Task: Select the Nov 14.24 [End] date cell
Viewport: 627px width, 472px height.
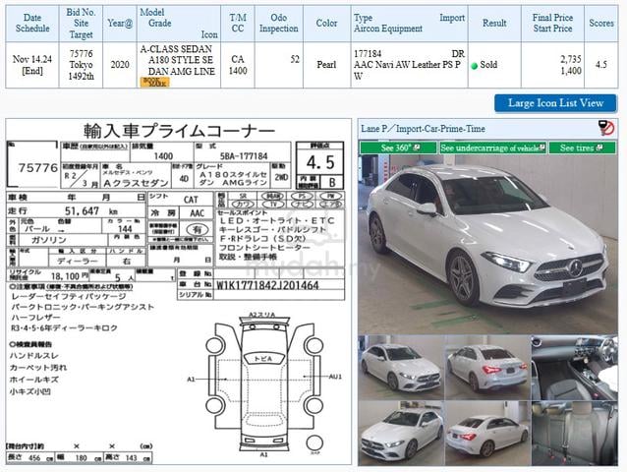Action: tap(32, 65)
